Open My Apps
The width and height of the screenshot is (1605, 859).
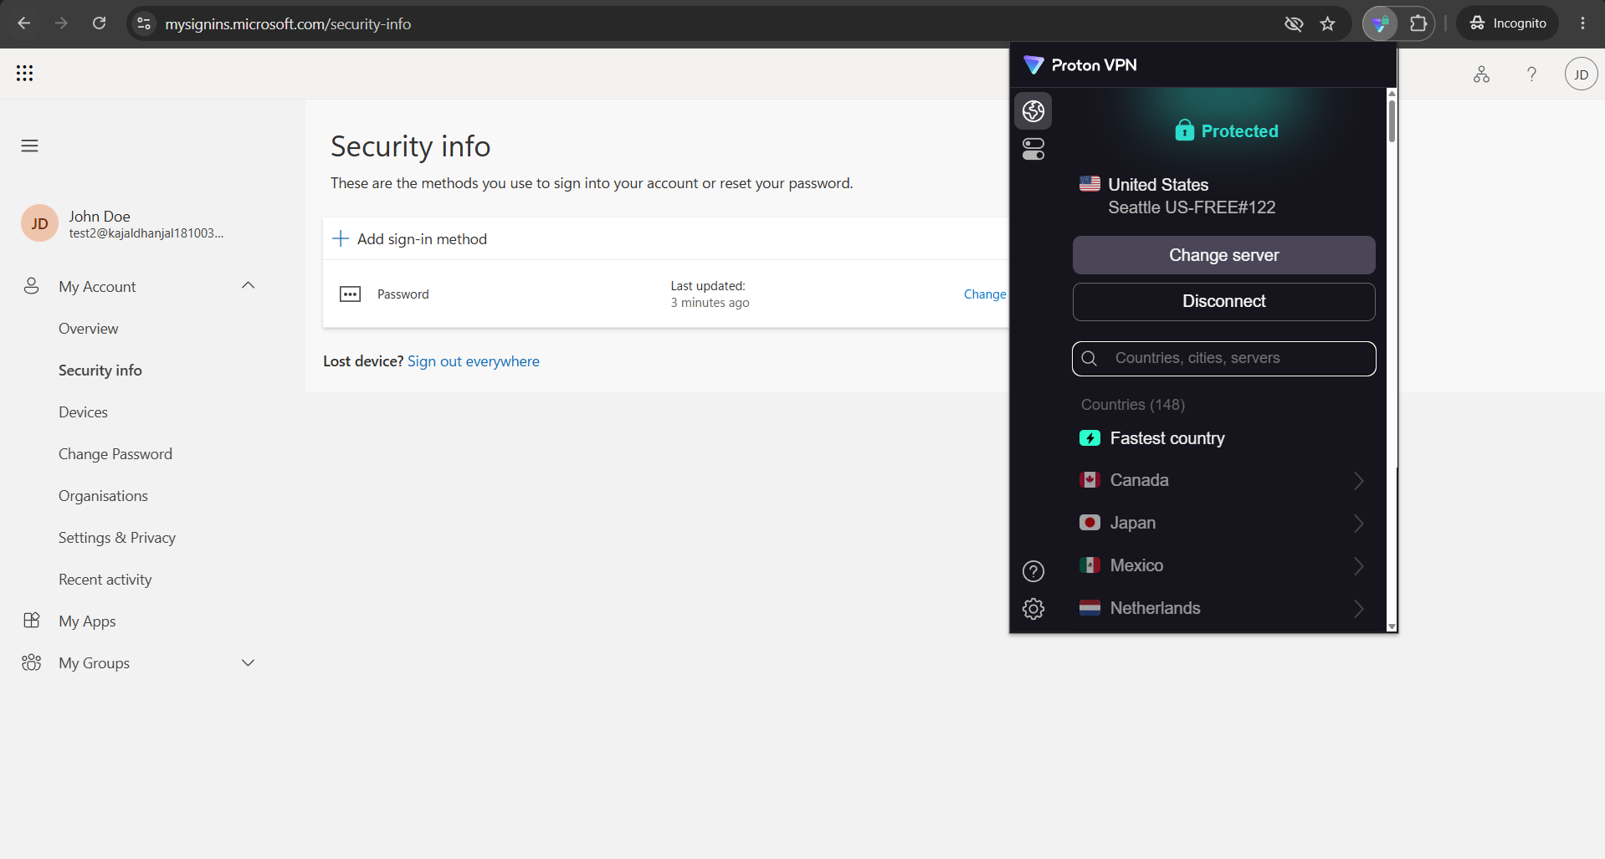pos(87,621)
